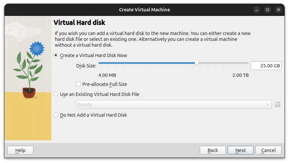Maximize the Create Virtual Machine window
Image resolution: width=289 pixels, height=163 pixels.
[268, 10]
